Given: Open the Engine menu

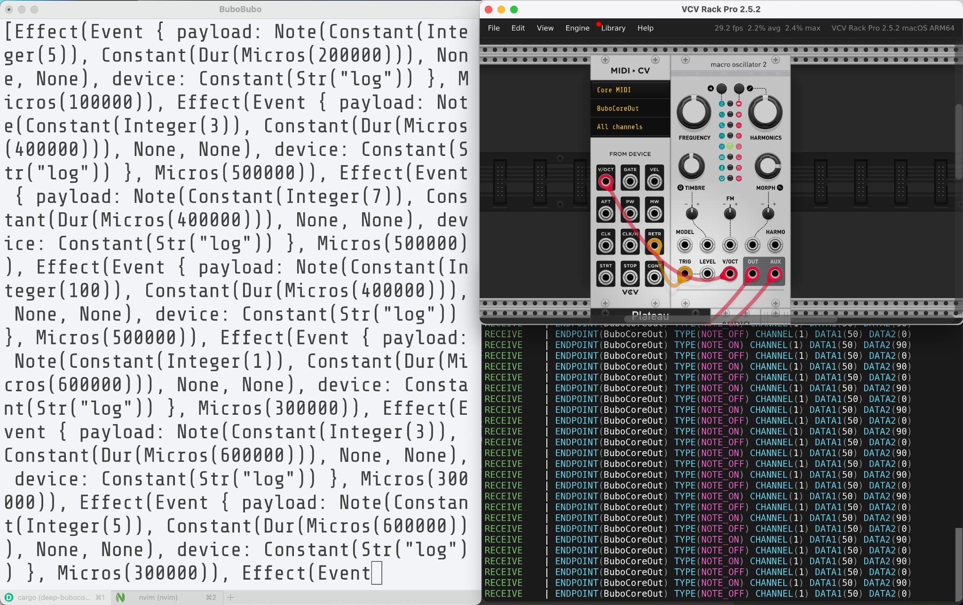Looking at the screenshot, I should tap(577, 28).
